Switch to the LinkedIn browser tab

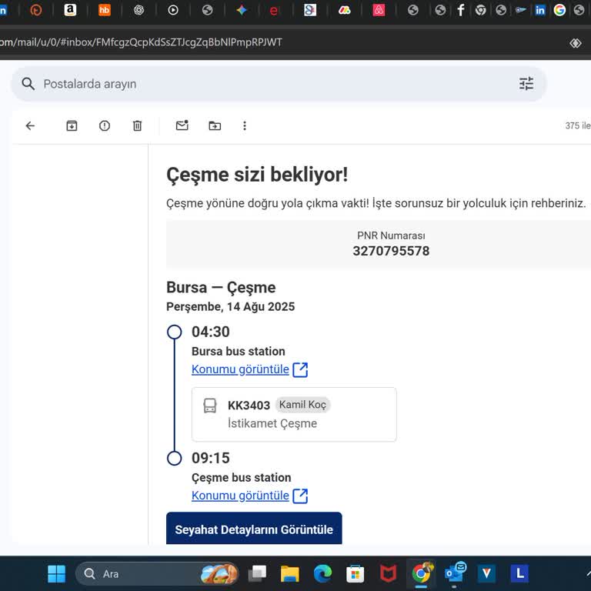click(x=540, y=10)
